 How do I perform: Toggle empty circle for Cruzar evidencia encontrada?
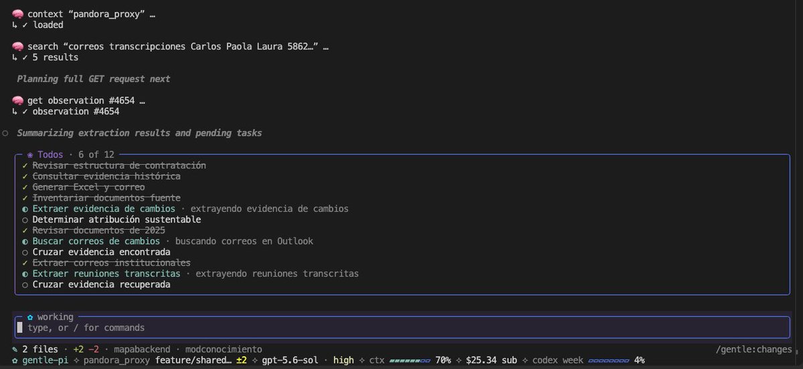click(25, 252)
